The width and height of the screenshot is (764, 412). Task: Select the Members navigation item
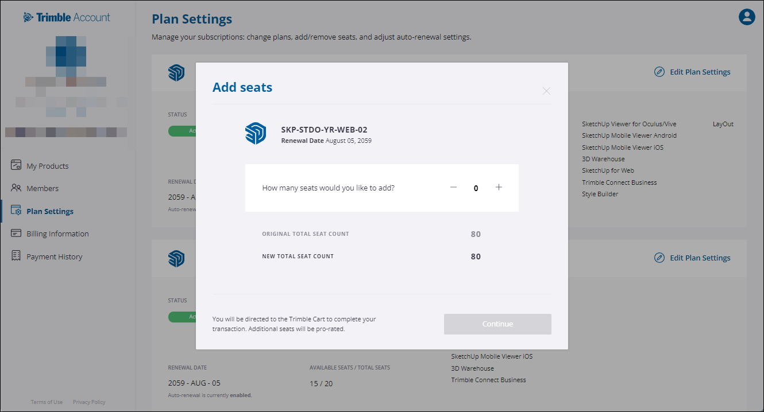[43, 188]
